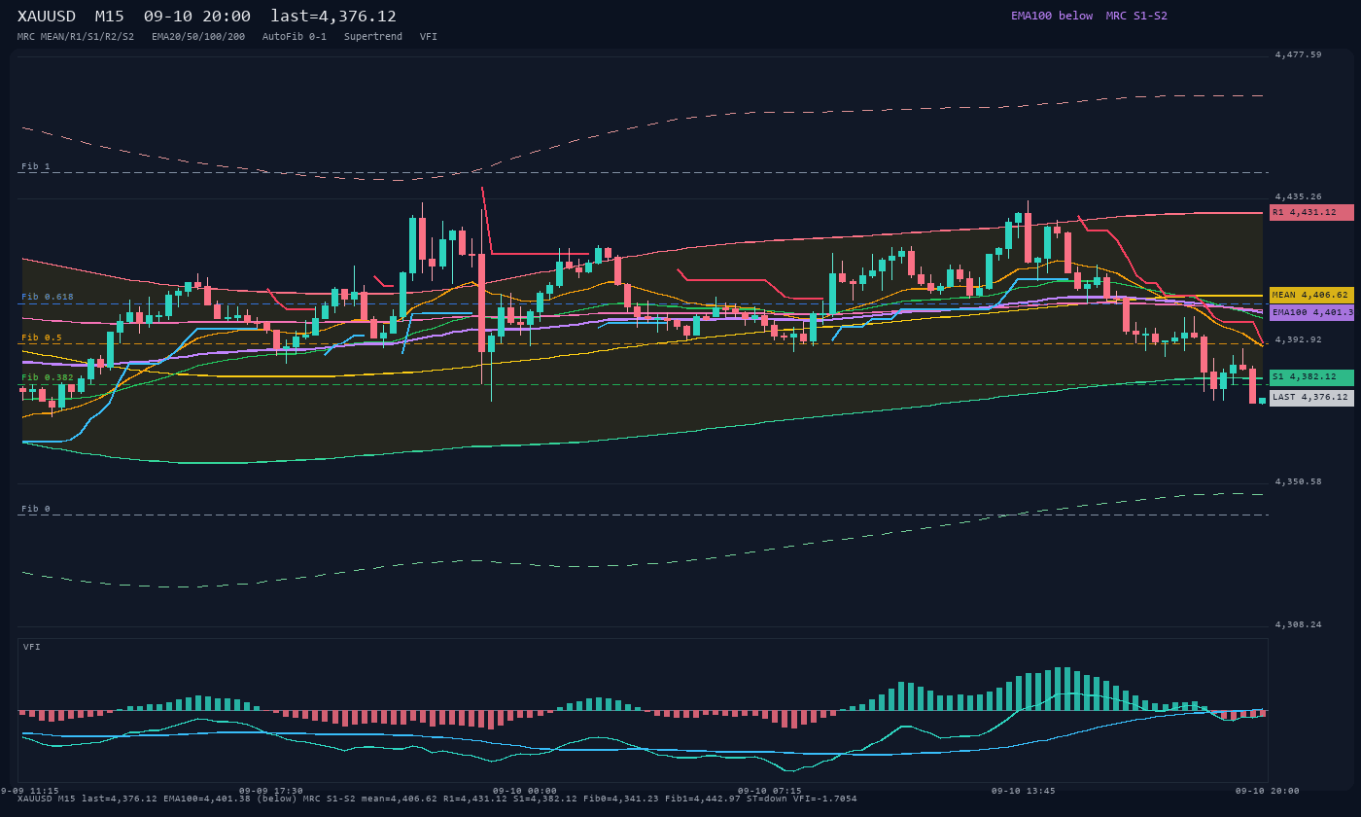Click the 09-10 00:00 time axis label
The height and width of the screenshot is (817, 1361).
pos(525,791)
